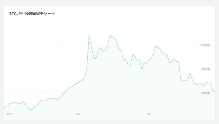
Task: Click the 11月 date axis label
Action: coord(9,114)
